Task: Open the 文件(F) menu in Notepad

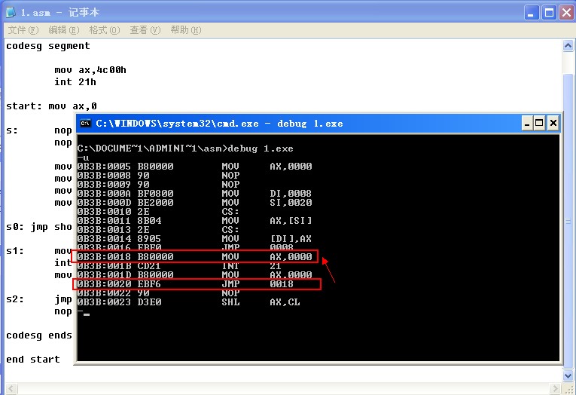Action: (23, 30)
